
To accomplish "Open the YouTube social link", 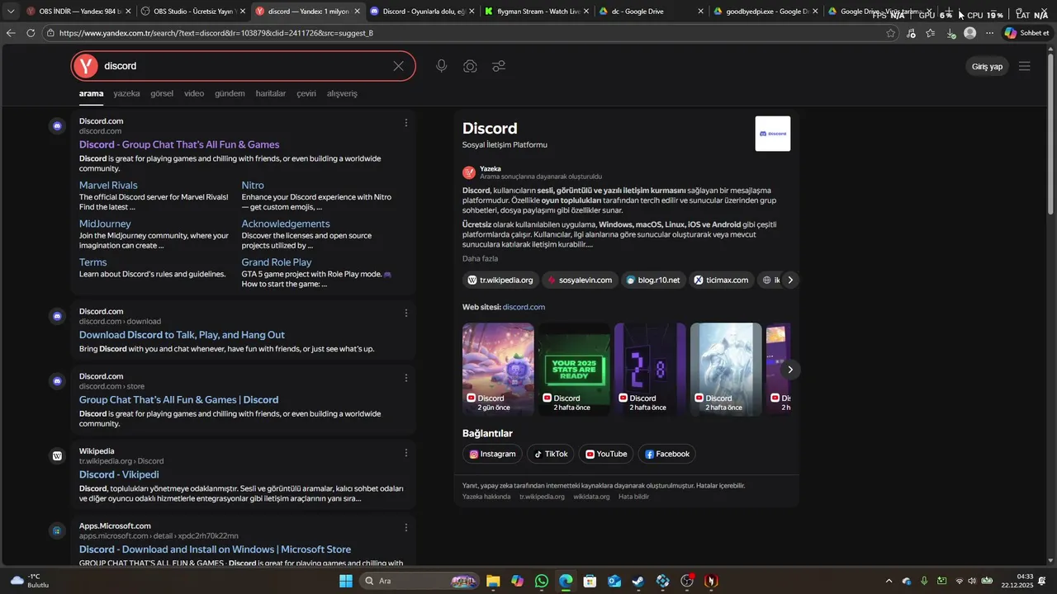I will pyautogui.click(x=607, y=454).
